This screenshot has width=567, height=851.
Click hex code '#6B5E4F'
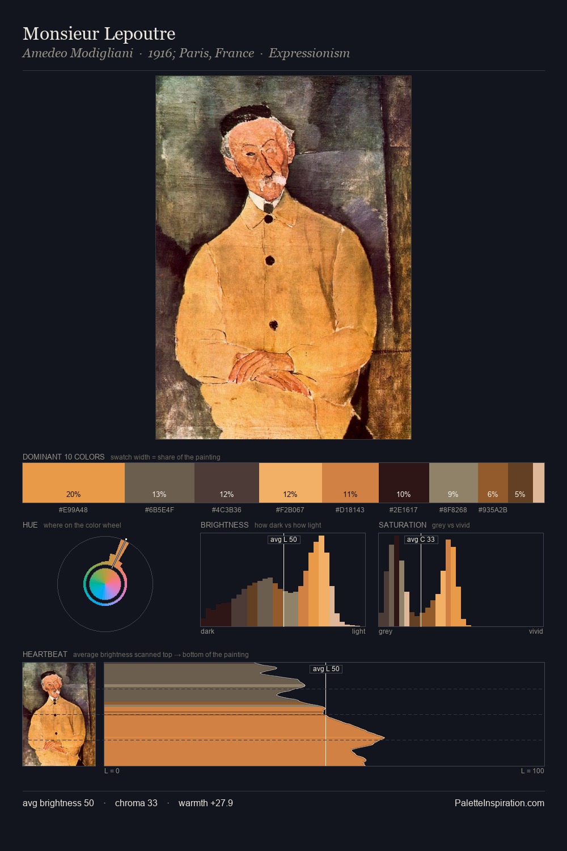pyautogui.click(x=159, y=509)
